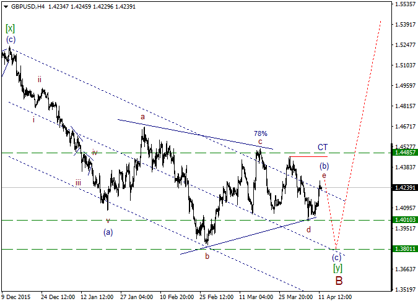Select the 1.46717 price scale value
The width and height of the screenshot is (418, 304).
[406, 126]
